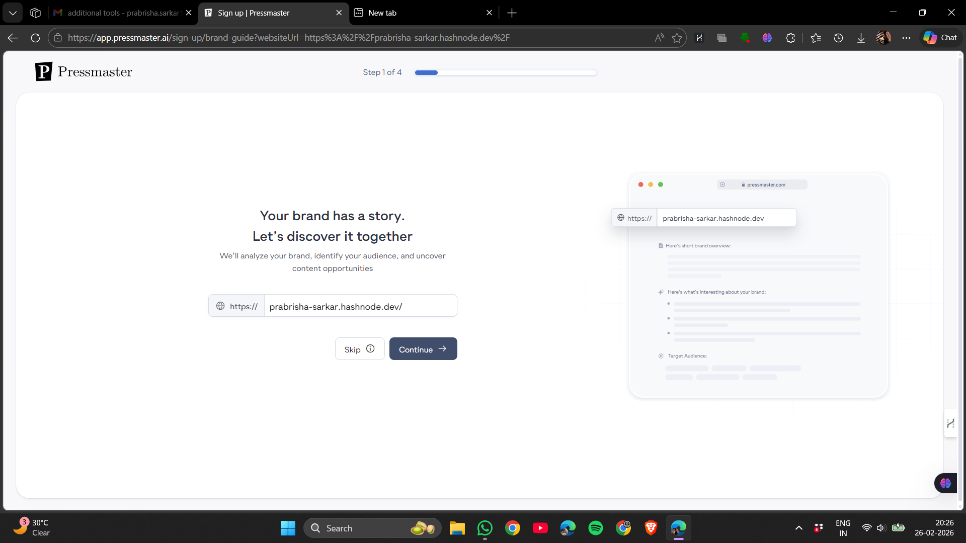The width and height of the screenshot is (966, 543).
Task: Open the Settings and more (three dots) menu
Action: [x=906, y=38]
